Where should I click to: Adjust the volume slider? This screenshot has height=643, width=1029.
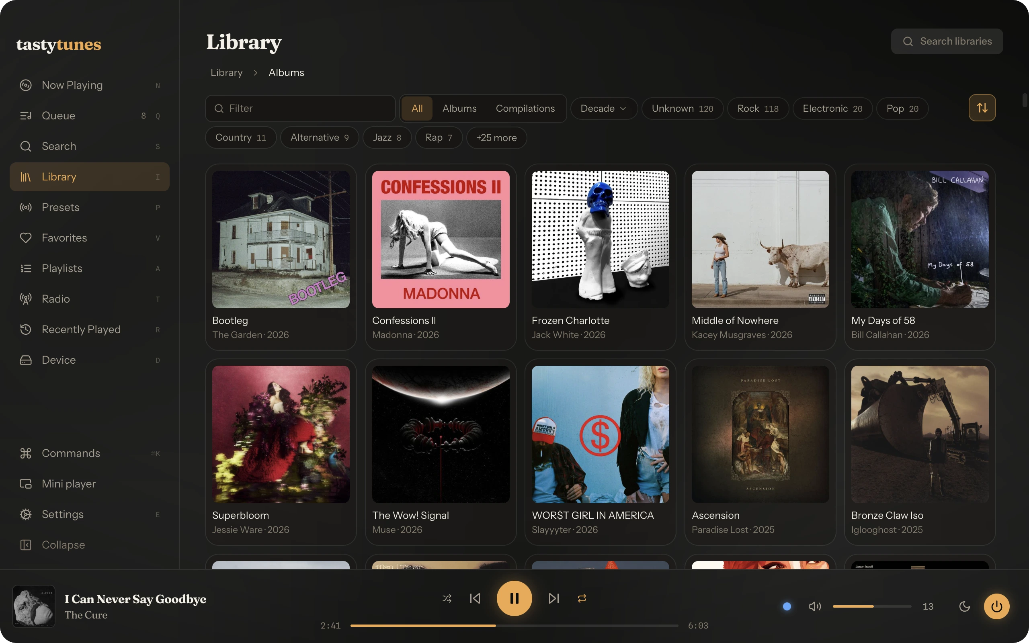[x=872, y=606]
